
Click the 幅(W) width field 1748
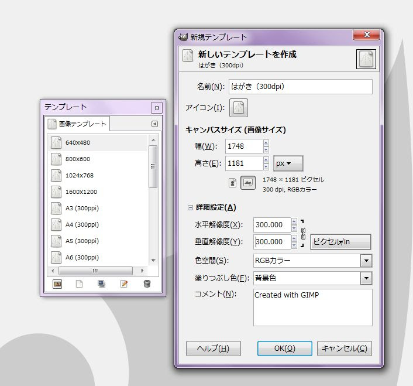coord(244,146)
